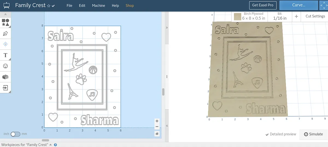Open the Apps brick icon

click(5, 77)
